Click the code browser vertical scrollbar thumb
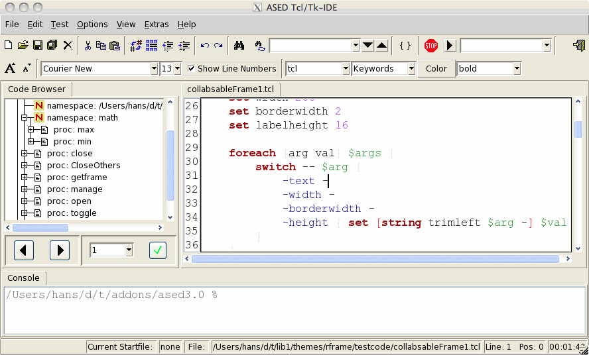589x355 pixels. pos(170,166)
